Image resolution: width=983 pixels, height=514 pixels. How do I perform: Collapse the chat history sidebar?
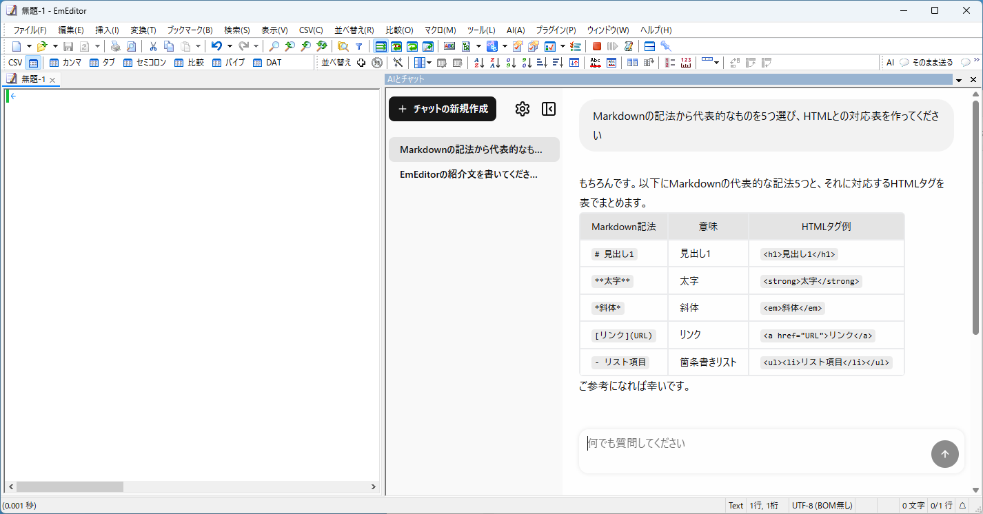coord(548,108)
